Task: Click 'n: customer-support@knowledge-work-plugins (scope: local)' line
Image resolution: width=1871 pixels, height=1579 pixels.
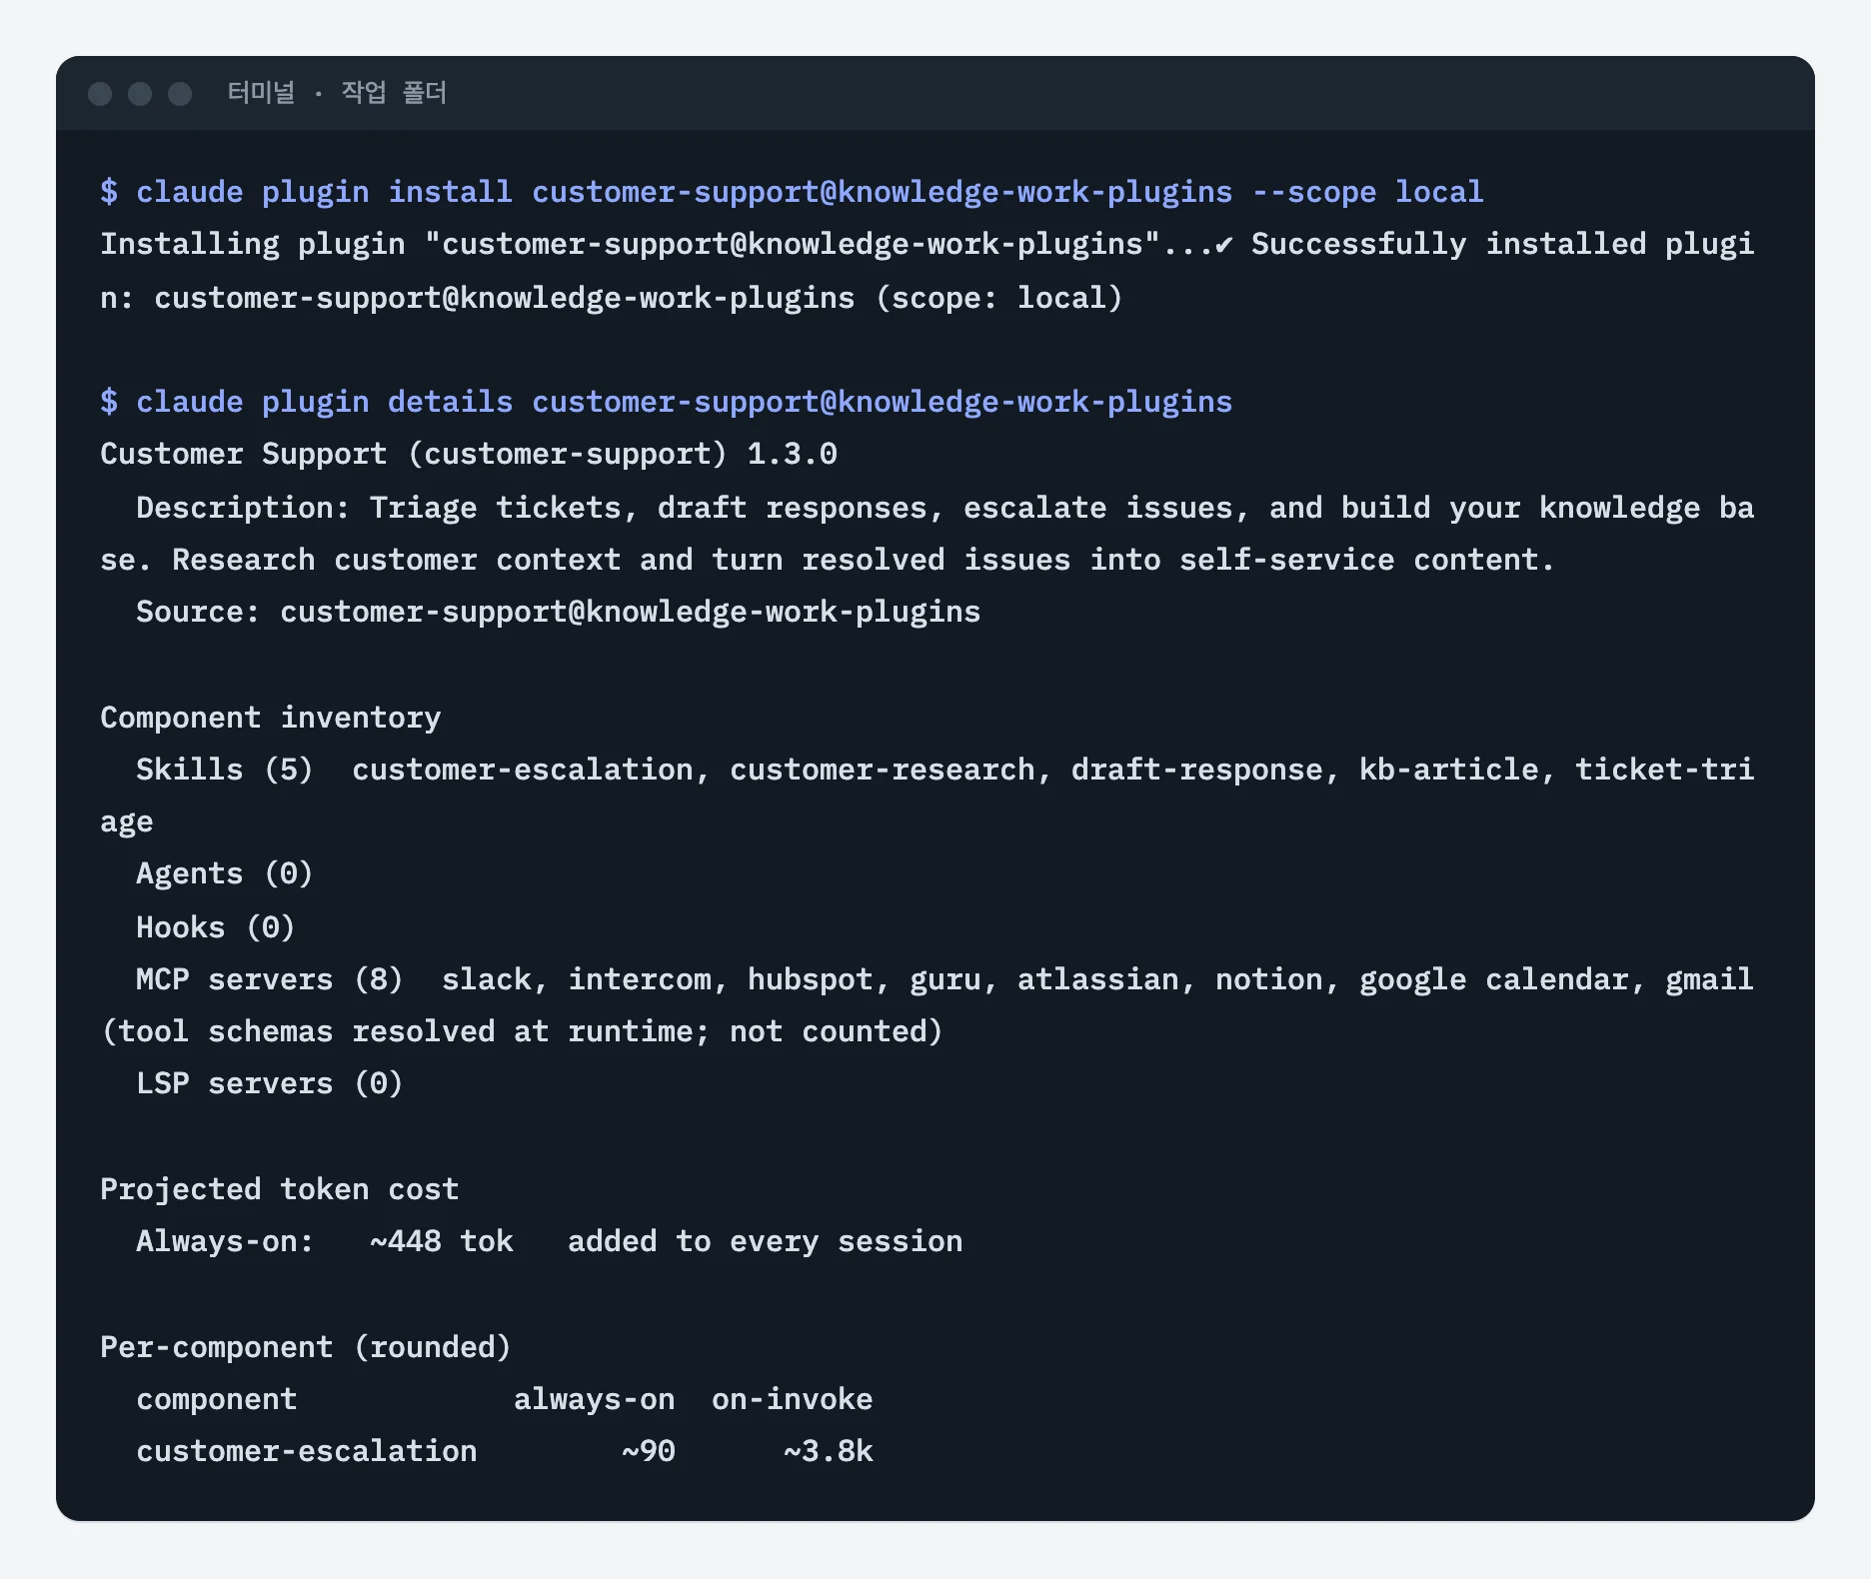Action: click(x=611, y=297)
